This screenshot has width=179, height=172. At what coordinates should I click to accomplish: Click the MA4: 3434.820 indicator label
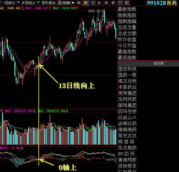66,8
